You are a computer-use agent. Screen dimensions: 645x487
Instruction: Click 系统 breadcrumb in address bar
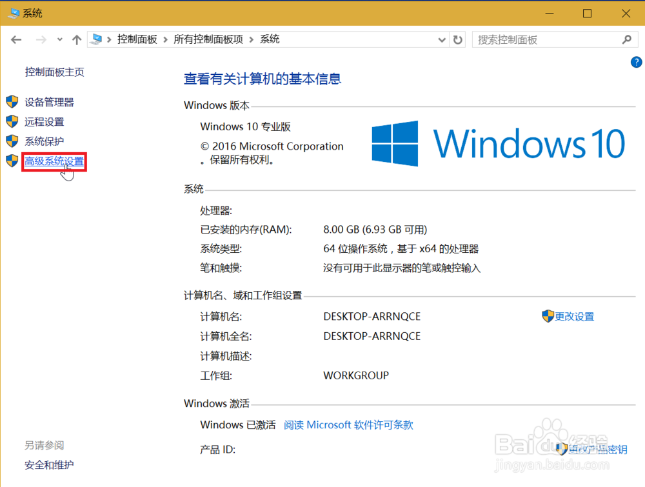[270, 39]
